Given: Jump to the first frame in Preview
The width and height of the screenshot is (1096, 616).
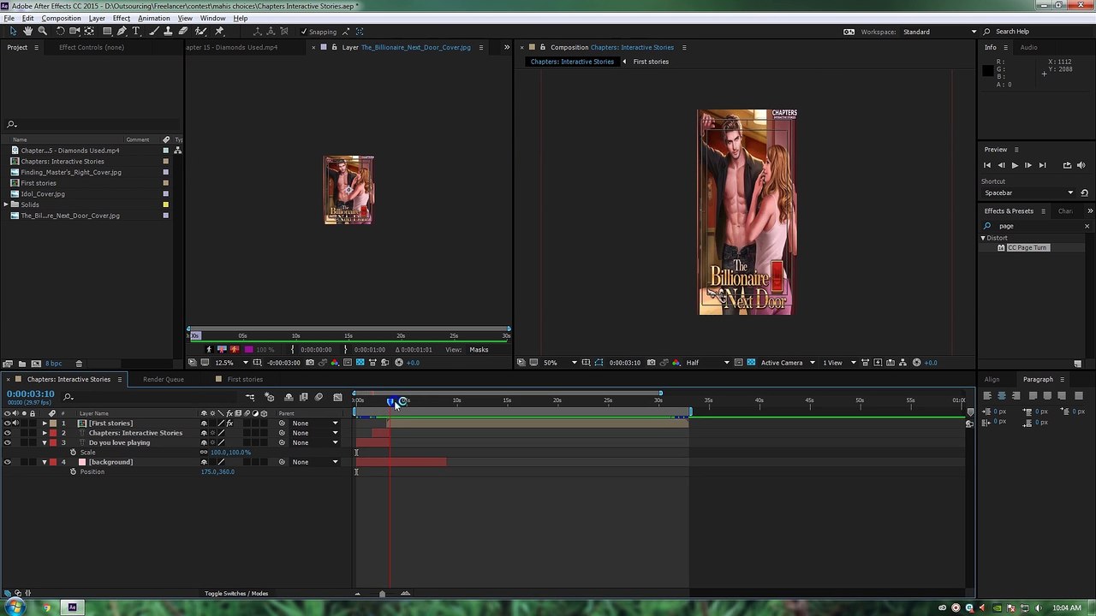Looking at the screenshot, I should coord(987,165).
